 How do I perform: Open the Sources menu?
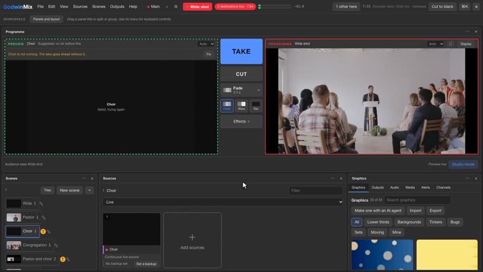[x=80, y=7]
